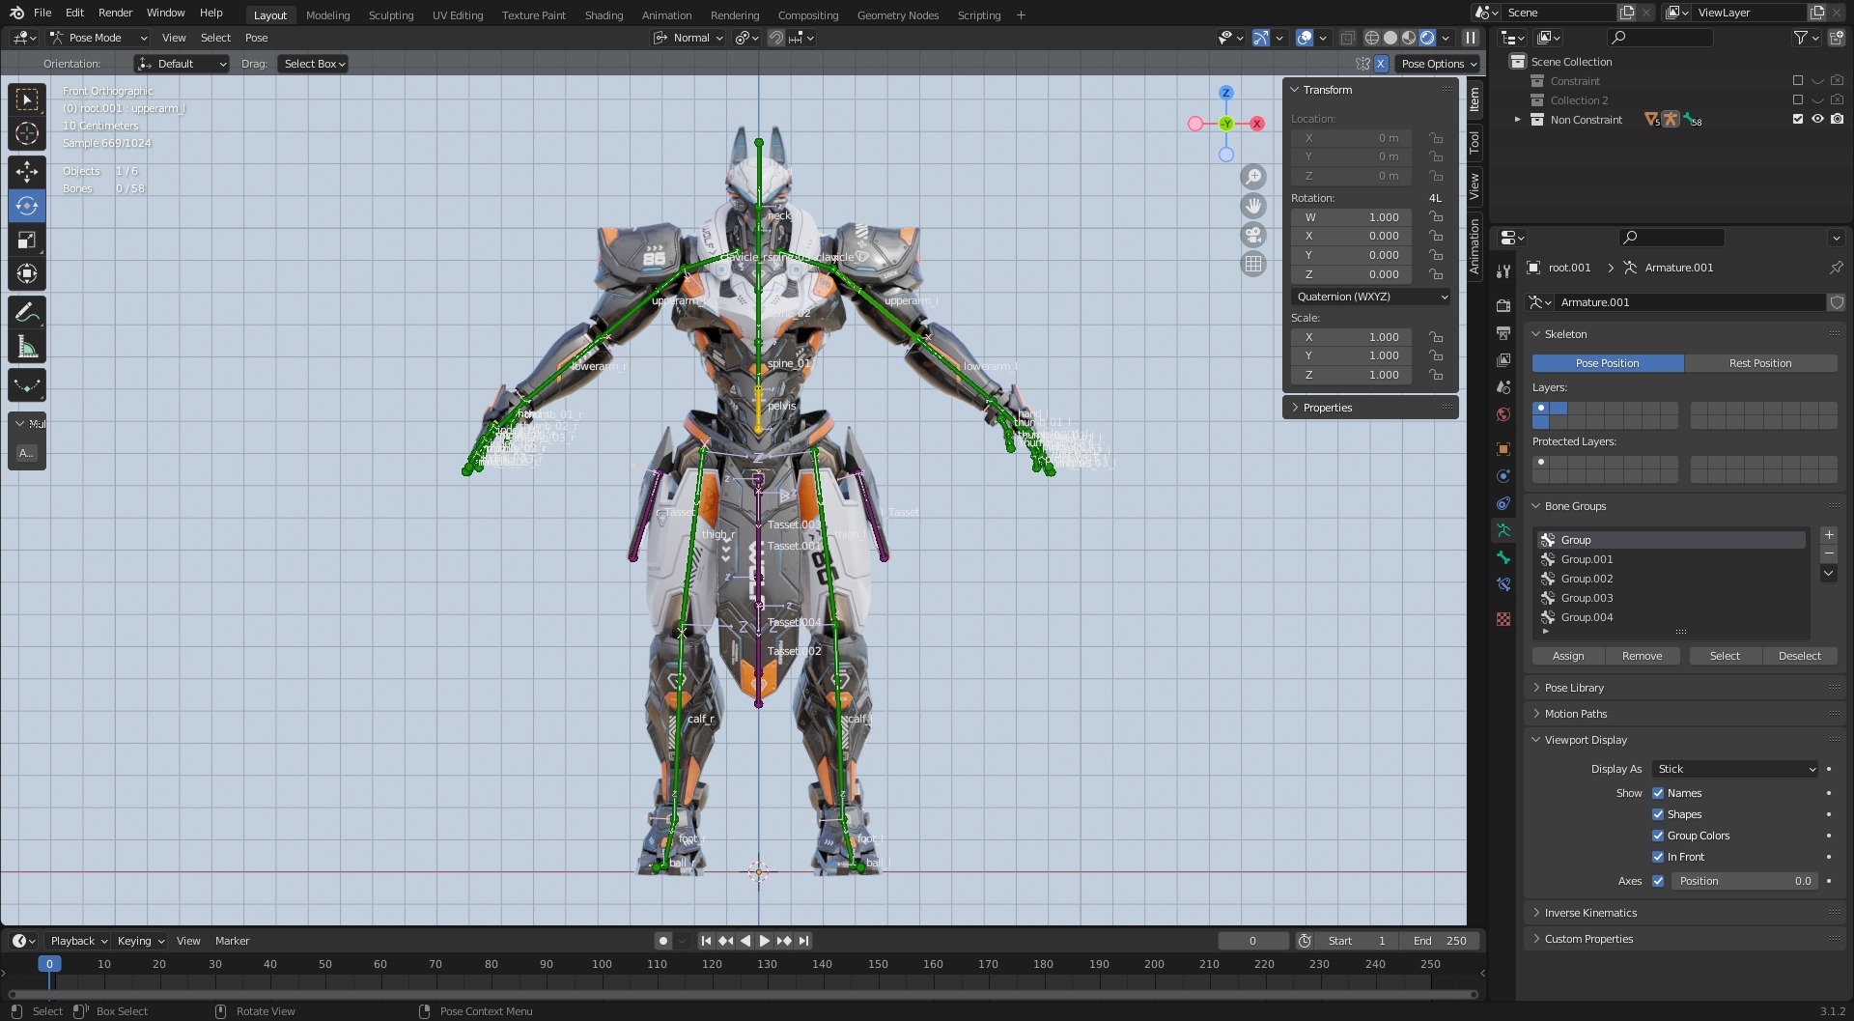Click Assign bone group button
This screenshot has height=1021, width=1854.
click(1568, 656)
